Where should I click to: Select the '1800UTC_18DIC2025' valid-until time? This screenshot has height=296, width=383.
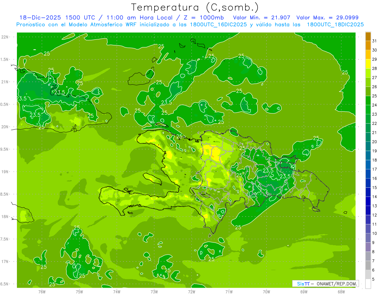(335, 25)
